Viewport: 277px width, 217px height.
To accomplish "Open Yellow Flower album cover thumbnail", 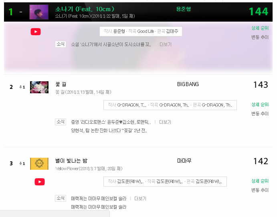I will coord(39,164).
